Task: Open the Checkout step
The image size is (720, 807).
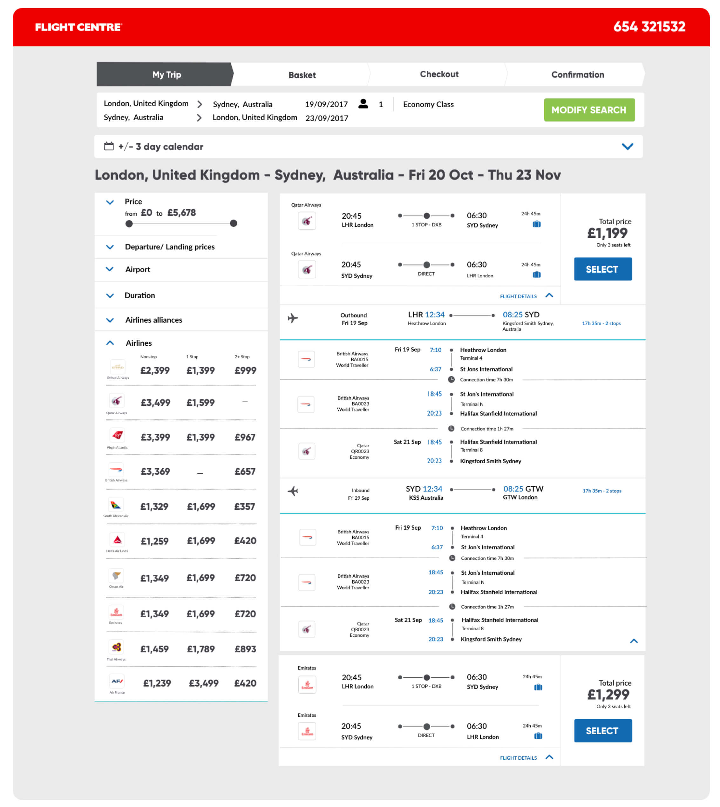Action: tap(439, 74)
